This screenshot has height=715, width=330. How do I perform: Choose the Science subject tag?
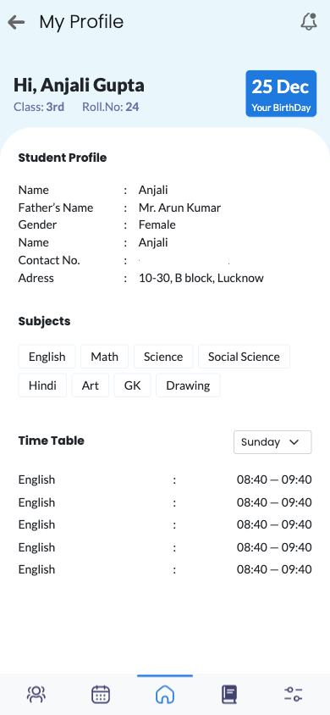[163, 357]
